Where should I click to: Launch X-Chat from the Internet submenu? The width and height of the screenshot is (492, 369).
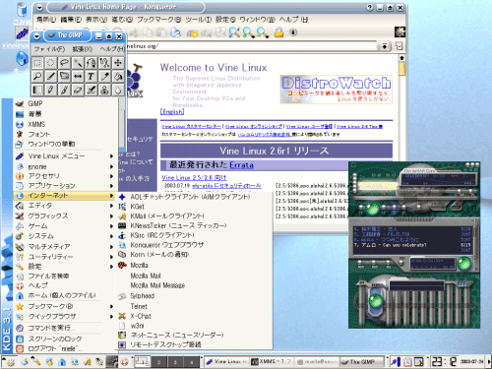pos(194,316)
